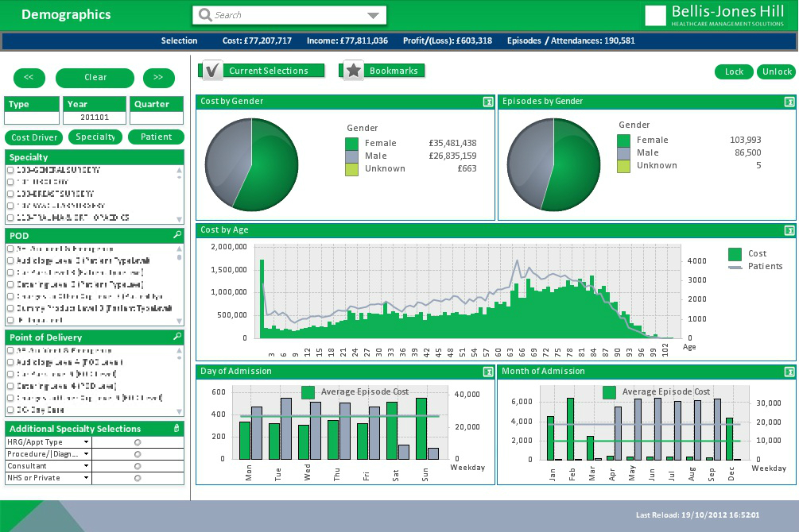Open search in Point of Delivery list
This screenshot has width=799, height=532.
(x=177, y=337)
